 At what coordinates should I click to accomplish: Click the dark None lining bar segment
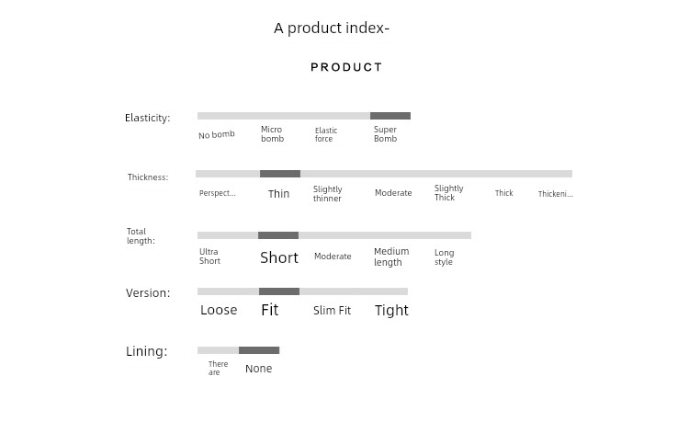259,350
